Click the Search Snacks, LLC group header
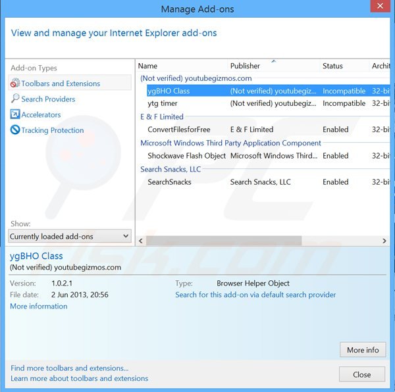 tap(171, 169)
